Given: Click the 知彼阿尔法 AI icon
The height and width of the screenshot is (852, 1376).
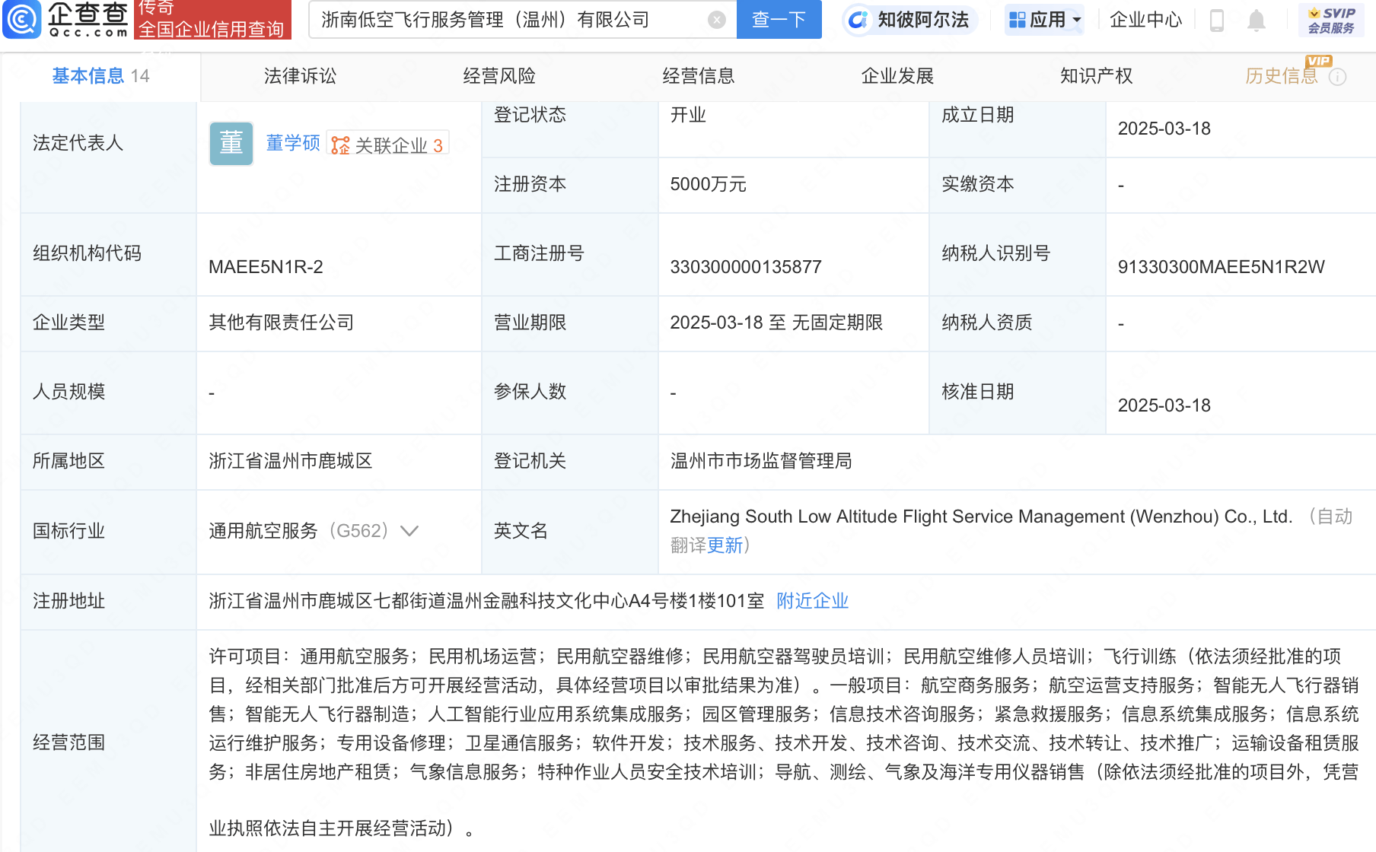Looking at the screenshot, I should click(x=858, y=20).
